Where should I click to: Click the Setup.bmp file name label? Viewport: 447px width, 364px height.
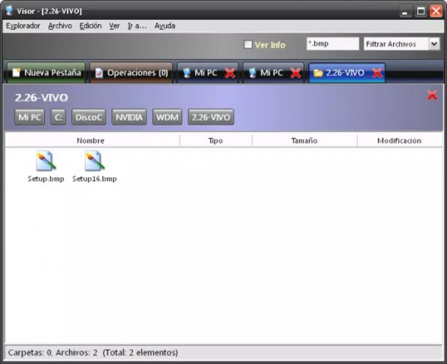(x=46, y=179)
